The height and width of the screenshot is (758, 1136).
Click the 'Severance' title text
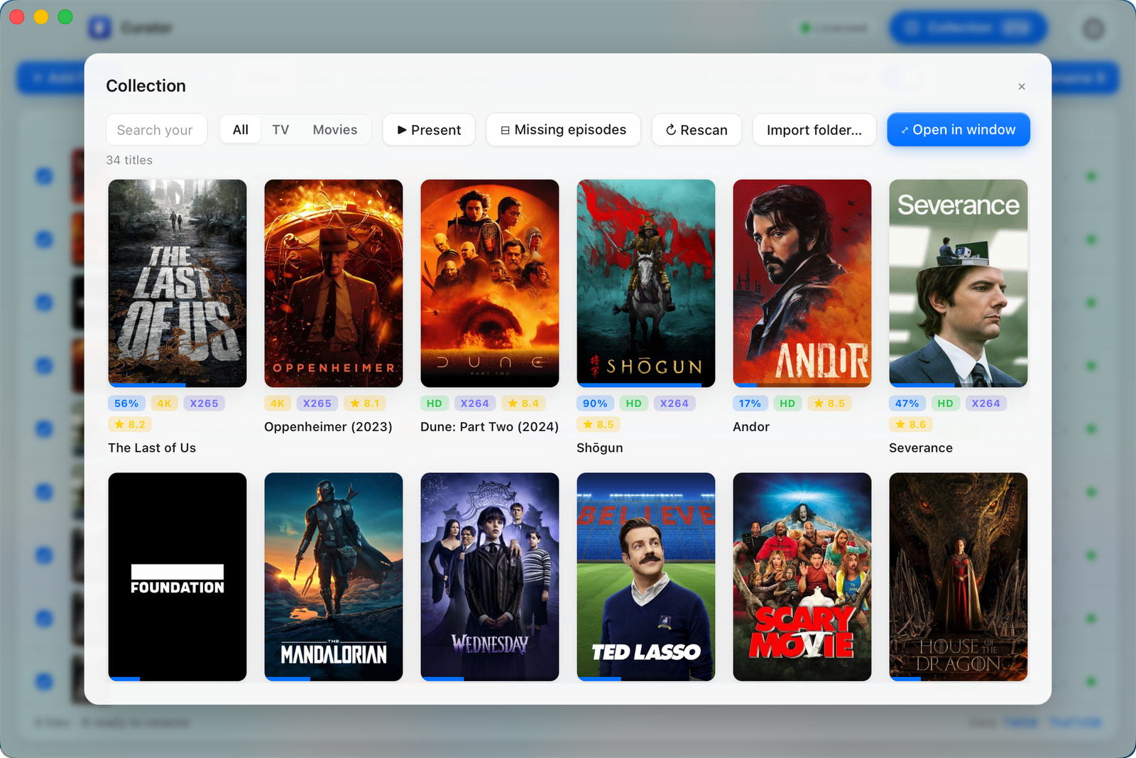pyautogui.click(x=921, y=448)
